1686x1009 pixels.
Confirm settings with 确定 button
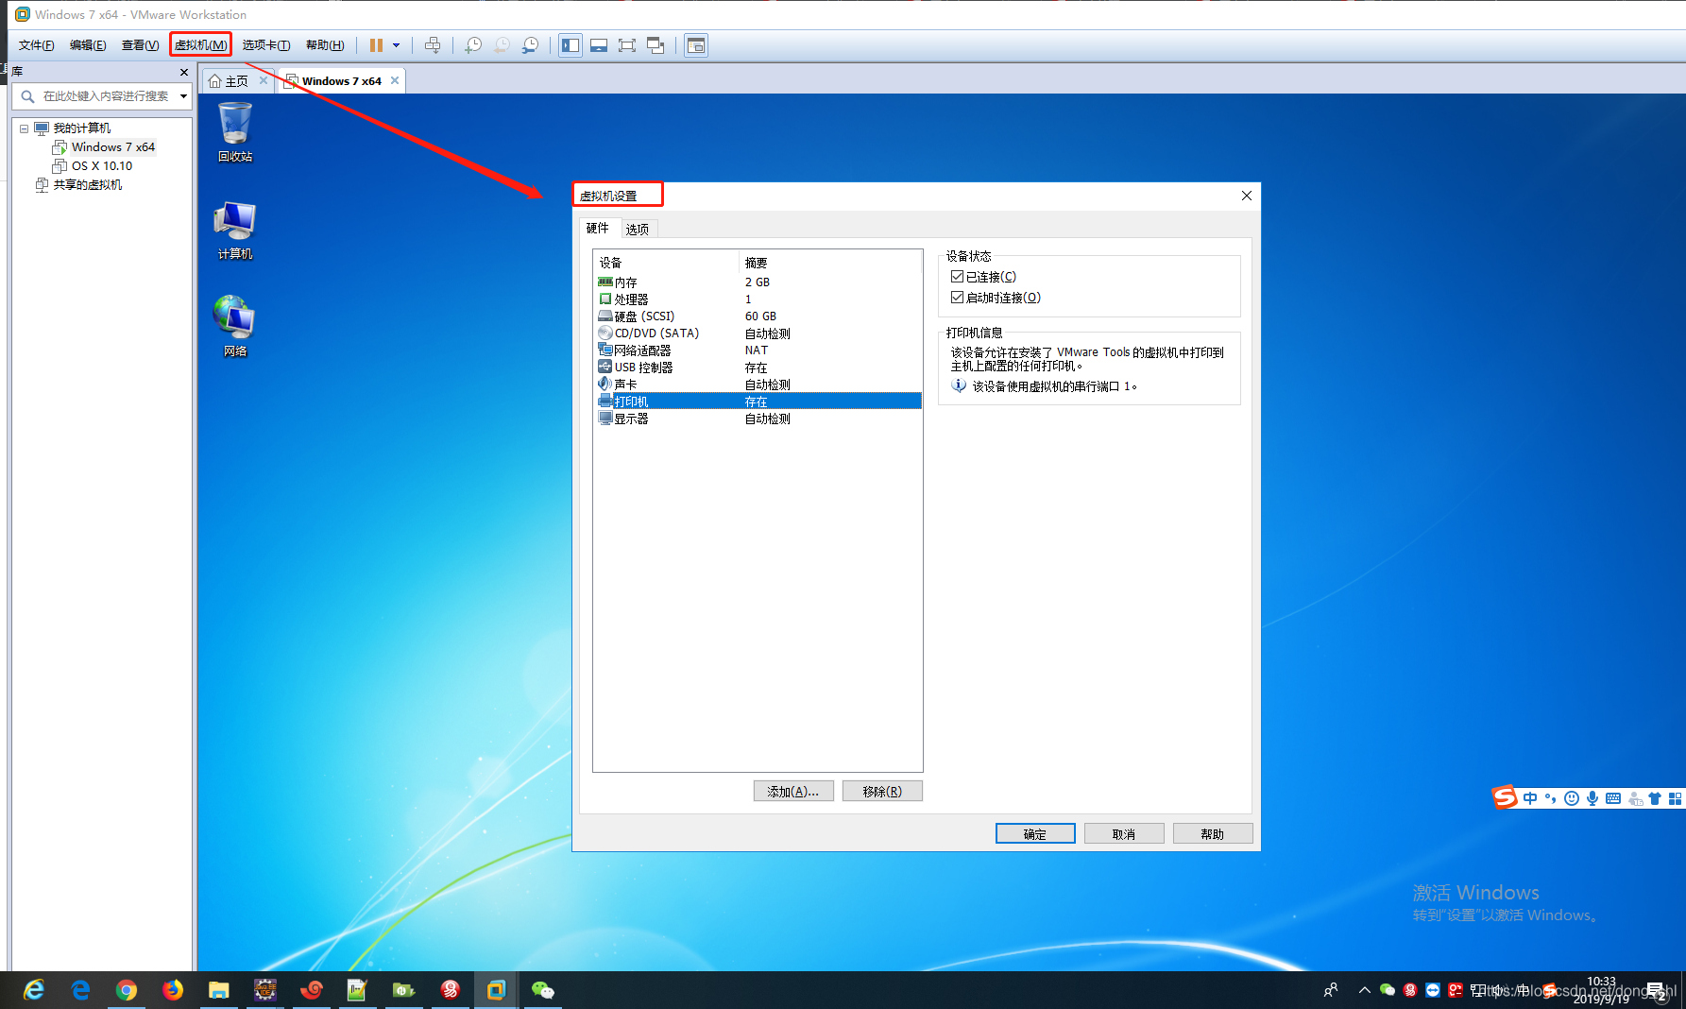tap(1035, 833)
